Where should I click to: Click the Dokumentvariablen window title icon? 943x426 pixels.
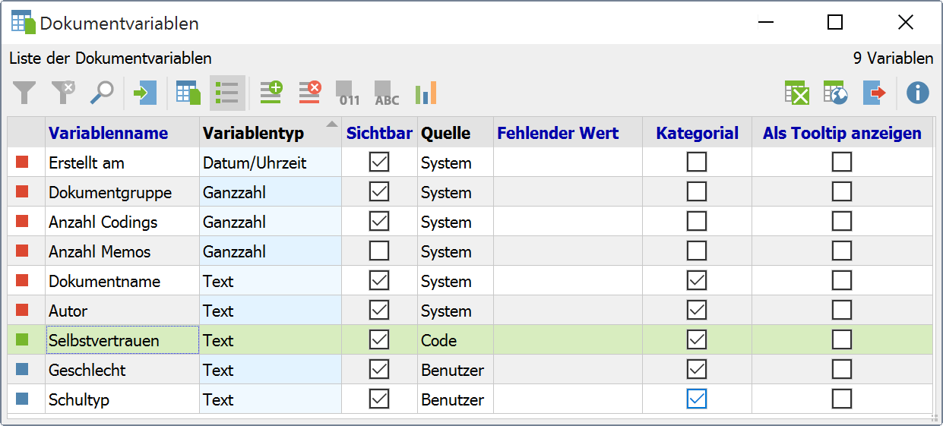coord(24,22)
